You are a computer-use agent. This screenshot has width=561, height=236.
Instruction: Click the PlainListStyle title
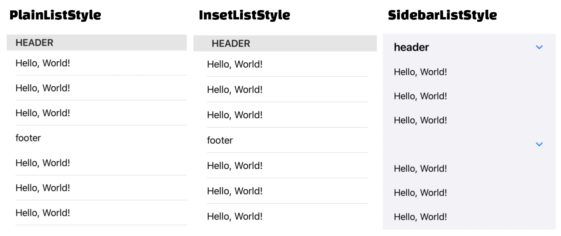pos(55,15)
